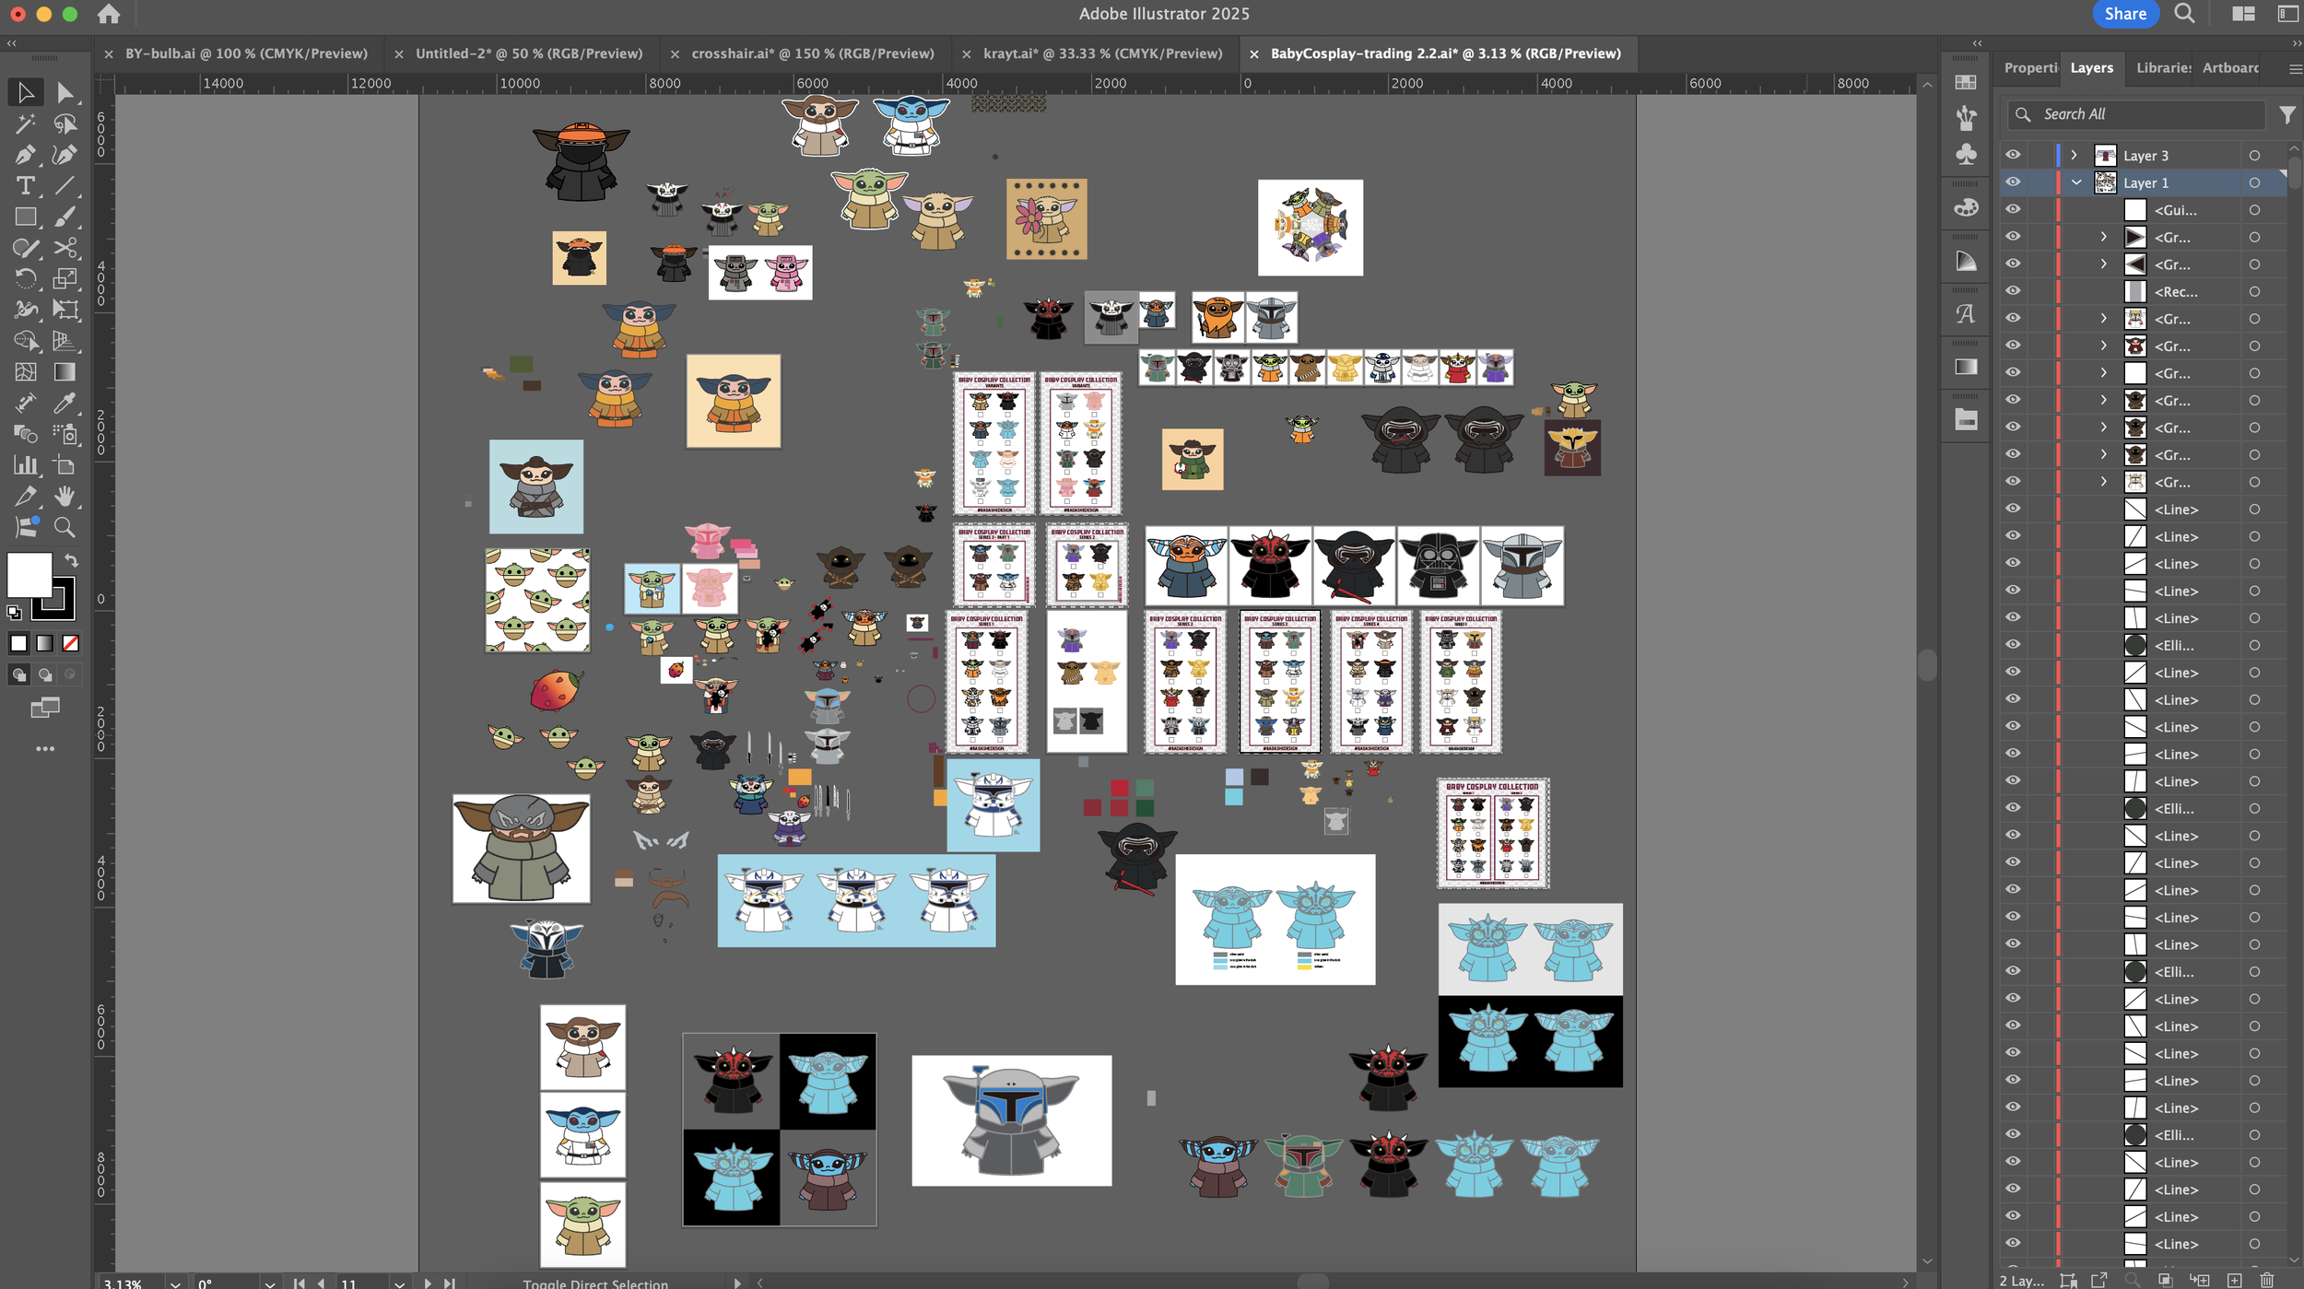Select the Paintbrush tool
Screen dimensions: 2304x1289
65,217
